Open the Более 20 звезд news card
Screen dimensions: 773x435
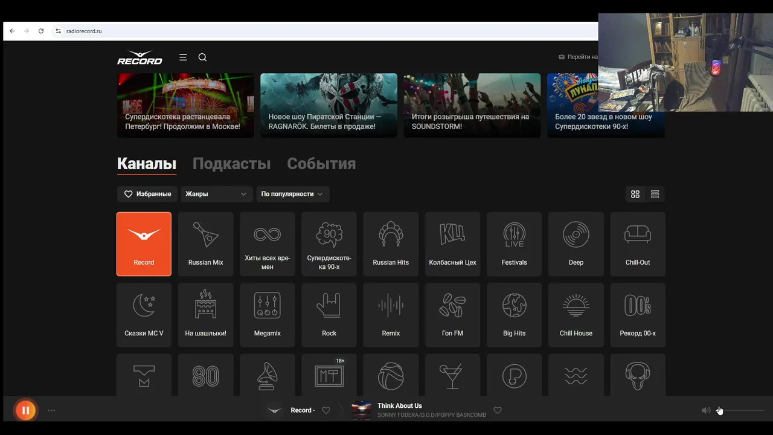(x=606, y=106)
